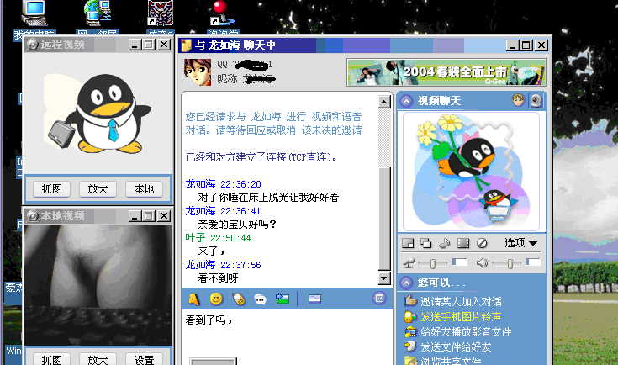Click the microphone volume slider handle
618x365 pixels.
point(433,263)
